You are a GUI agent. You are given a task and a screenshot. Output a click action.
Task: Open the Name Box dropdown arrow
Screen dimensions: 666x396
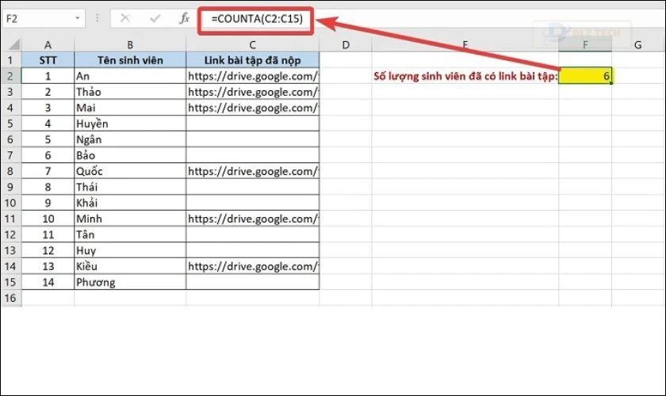(x=78, y=18)
